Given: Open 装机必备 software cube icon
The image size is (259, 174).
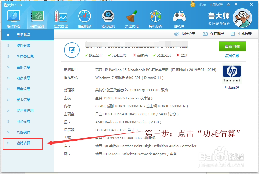Looking at the screenshot, I should (x=155, y=19).
